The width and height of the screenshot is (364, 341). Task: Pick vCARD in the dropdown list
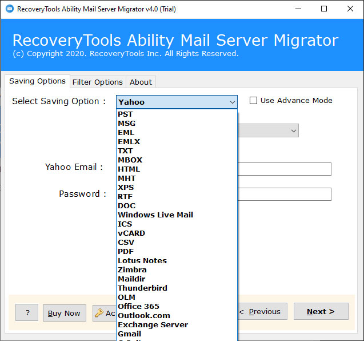coord(177,233)
